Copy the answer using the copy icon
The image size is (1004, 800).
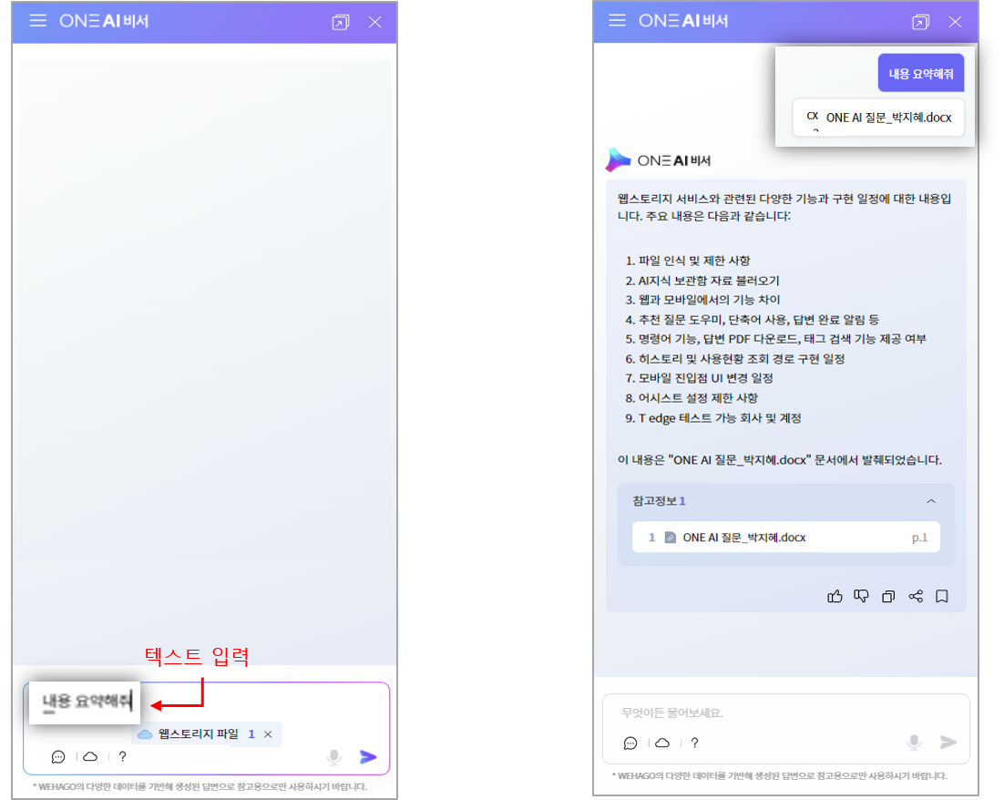point(888,596)
